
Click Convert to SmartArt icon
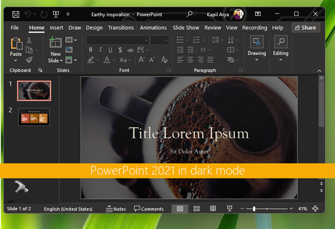pyautogui.click(x=231, y=60)
